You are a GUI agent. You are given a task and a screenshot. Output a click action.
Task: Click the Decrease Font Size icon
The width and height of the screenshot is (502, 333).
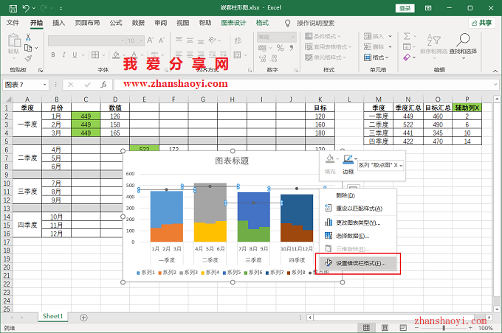(162, 41)
